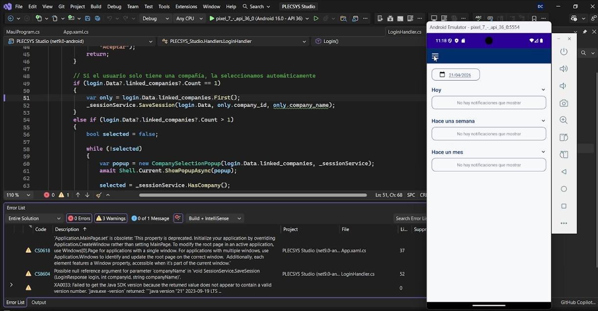Rotate emulator left
598x311 pixels.
click(564, 137)
